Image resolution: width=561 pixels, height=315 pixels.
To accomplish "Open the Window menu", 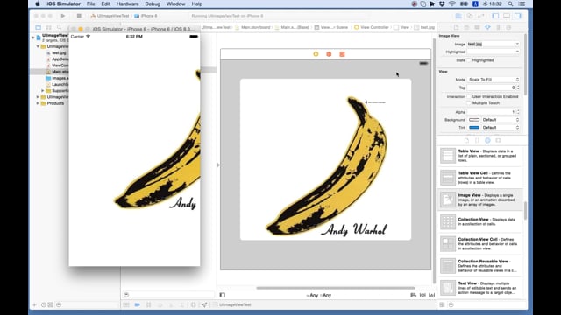I will (x=175, y=3).
